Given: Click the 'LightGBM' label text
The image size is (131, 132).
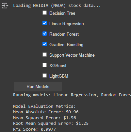Looking at the screenshot, I should 59,76.
